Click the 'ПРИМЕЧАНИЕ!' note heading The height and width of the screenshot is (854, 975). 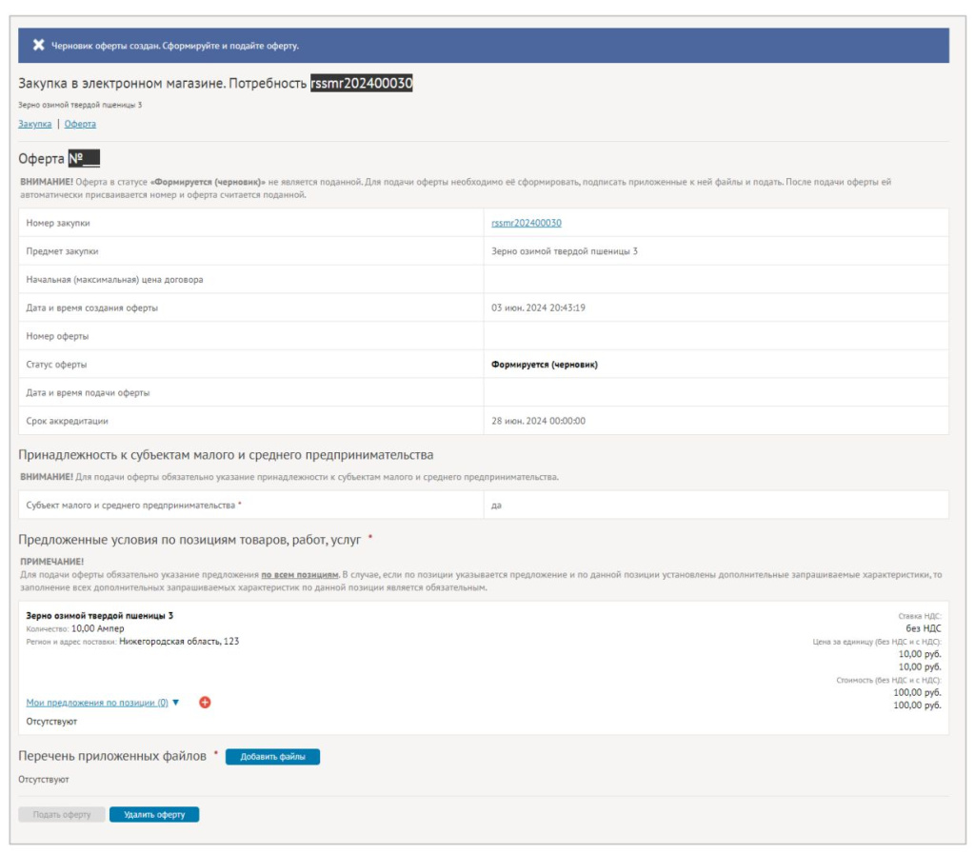51,562
